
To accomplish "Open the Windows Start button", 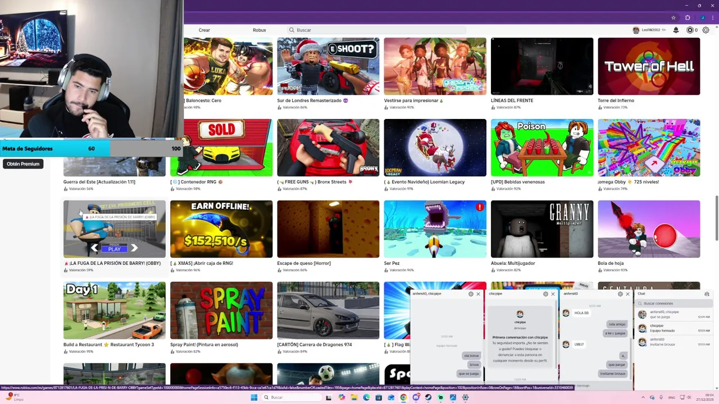I will (254, 397).
